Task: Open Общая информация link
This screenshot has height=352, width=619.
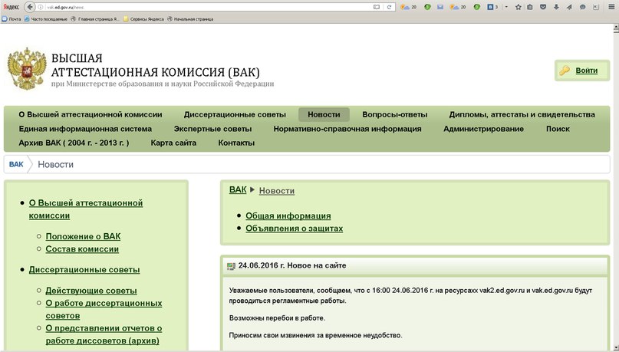Action: click(x=288, y=216)
